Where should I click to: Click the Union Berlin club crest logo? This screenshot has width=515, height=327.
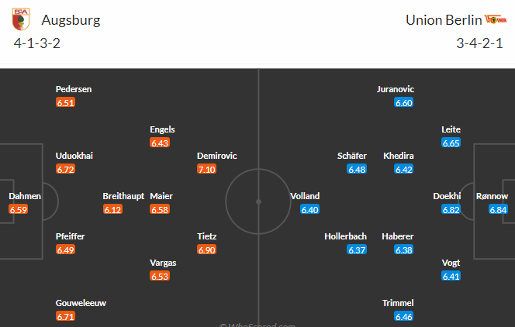tap(496, 19)
